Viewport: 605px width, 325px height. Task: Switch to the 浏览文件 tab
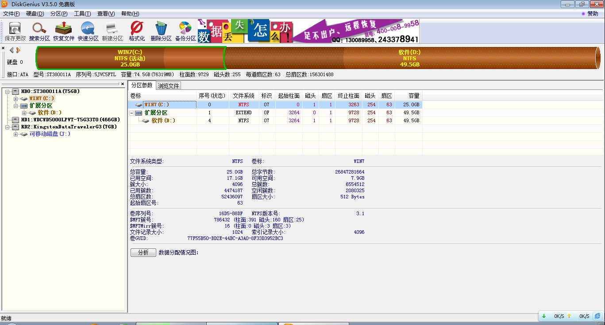click(x=168, y=86)
